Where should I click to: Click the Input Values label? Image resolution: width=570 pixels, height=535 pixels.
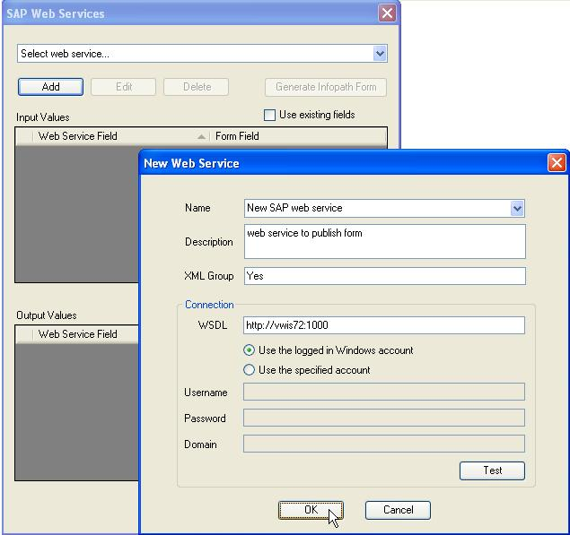click(43, 117)
